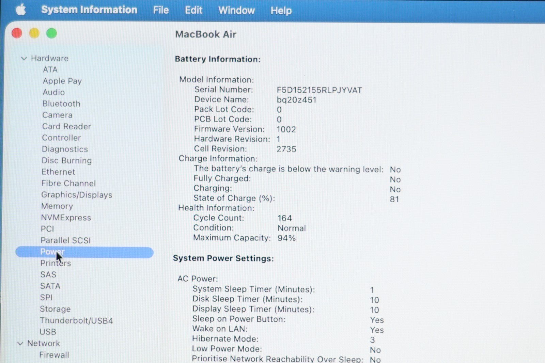Image resolution: width=545 pixels, height=363 pixels.
Task: Open the Edit menu
Action: tap(193, 10)
